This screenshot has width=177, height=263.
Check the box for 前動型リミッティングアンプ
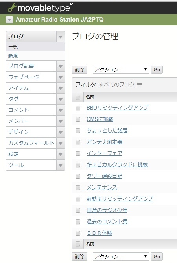click(x=78, y=199)
